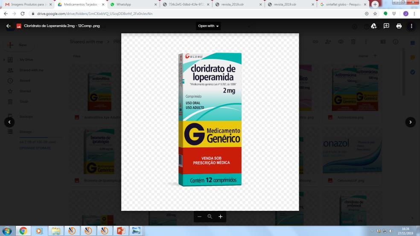Select My Drive in the dimmed sidebar
This screenshot has width=420, height=236.
26,60
